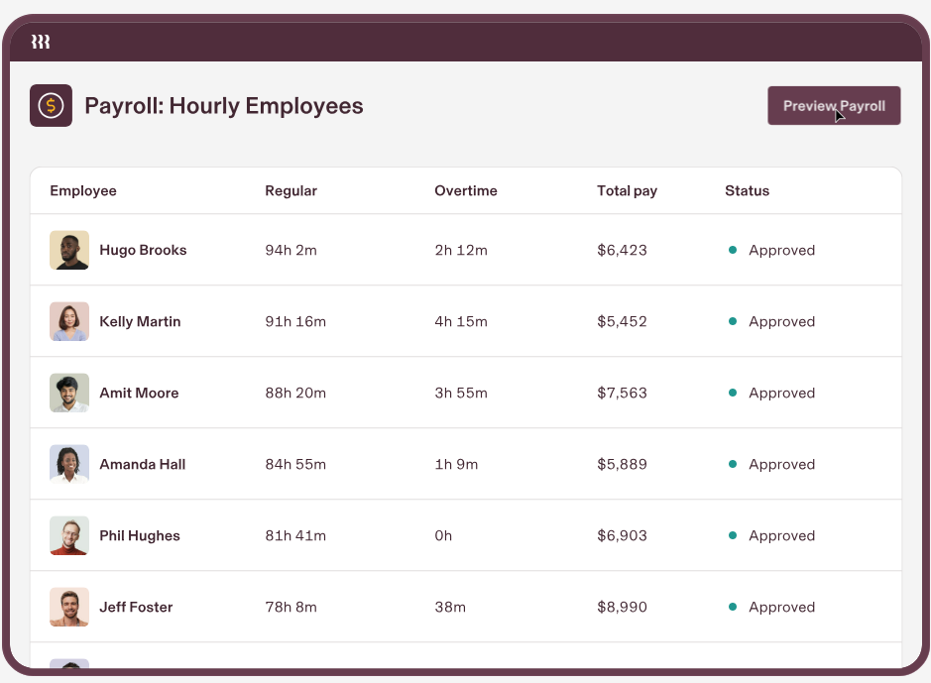Sort by the Employee column header

point(83,190)
